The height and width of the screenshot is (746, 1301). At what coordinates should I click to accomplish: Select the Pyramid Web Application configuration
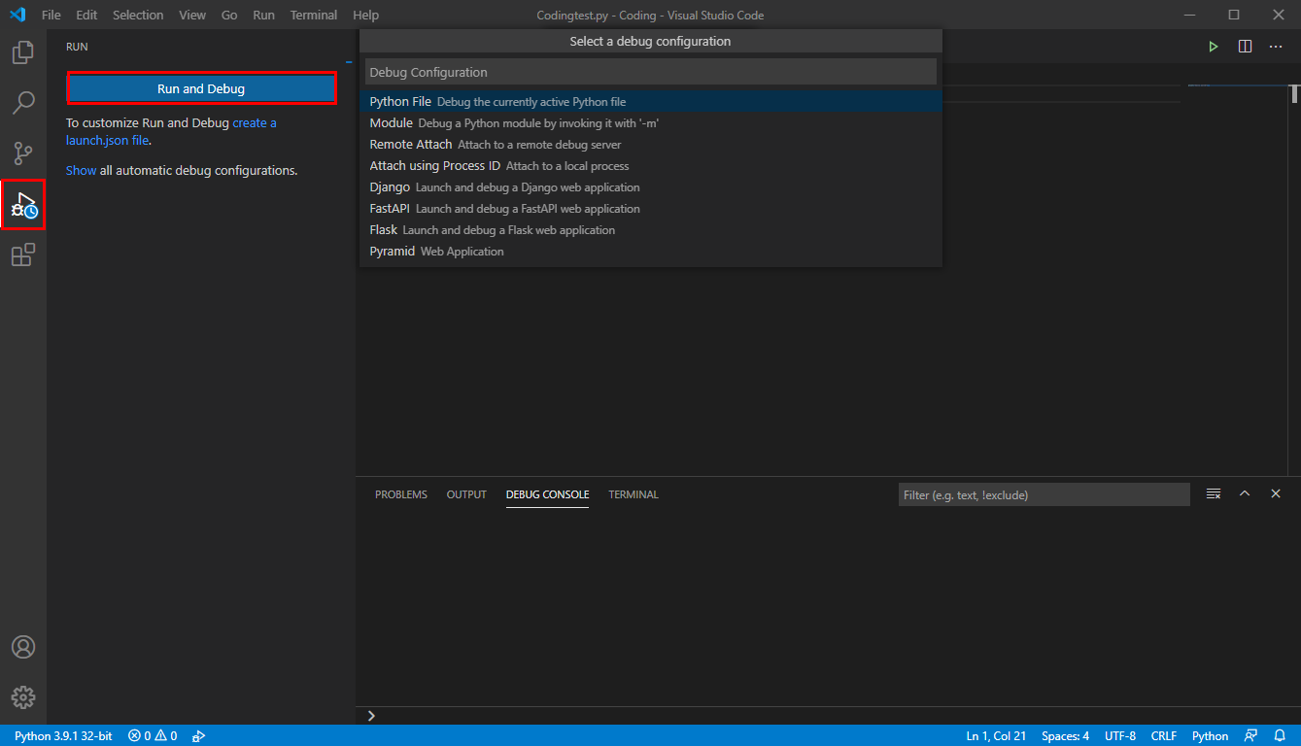(x=650, y=251)
